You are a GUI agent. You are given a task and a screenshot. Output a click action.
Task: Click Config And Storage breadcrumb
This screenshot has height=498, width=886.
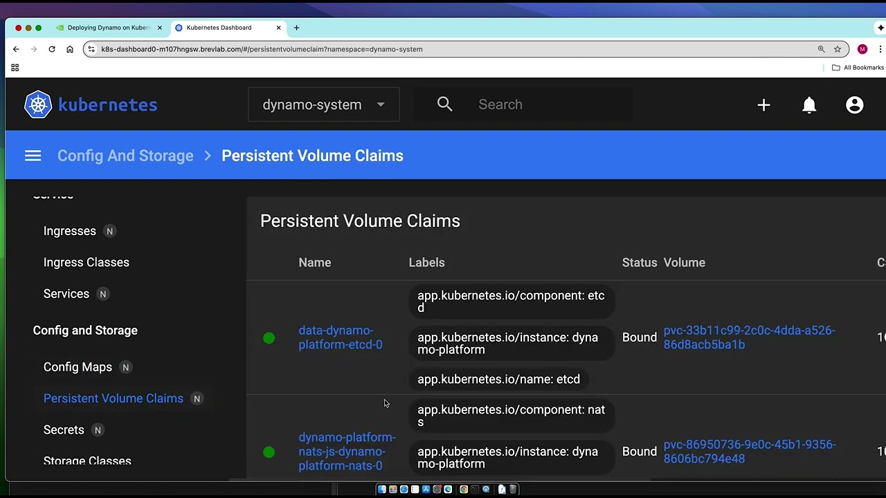tap(125, 156)
